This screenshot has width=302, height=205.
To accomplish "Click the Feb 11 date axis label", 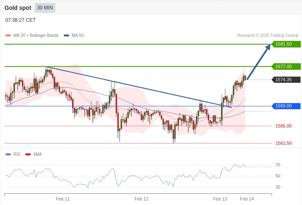I will (63, 199).
